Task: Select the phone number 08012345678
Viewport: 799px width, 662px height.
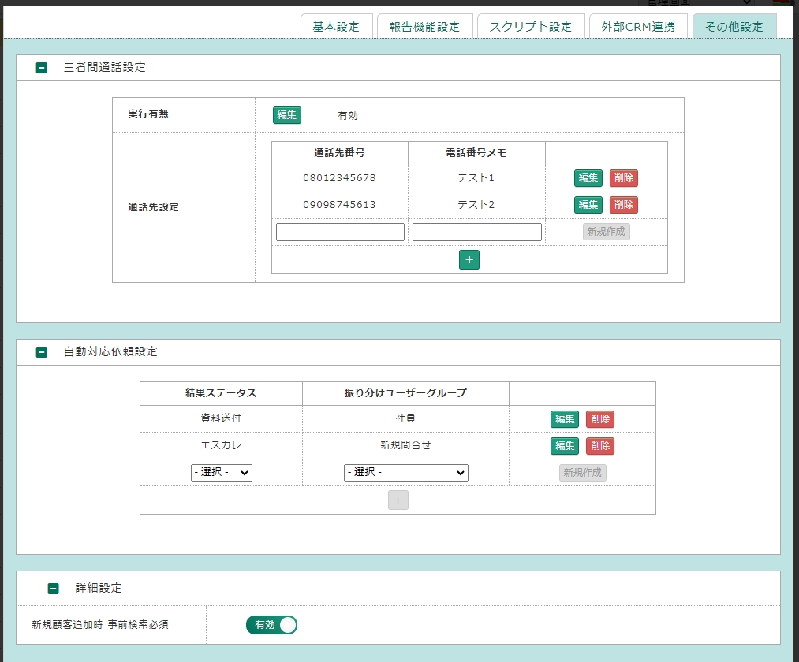Action: (339, 178)
